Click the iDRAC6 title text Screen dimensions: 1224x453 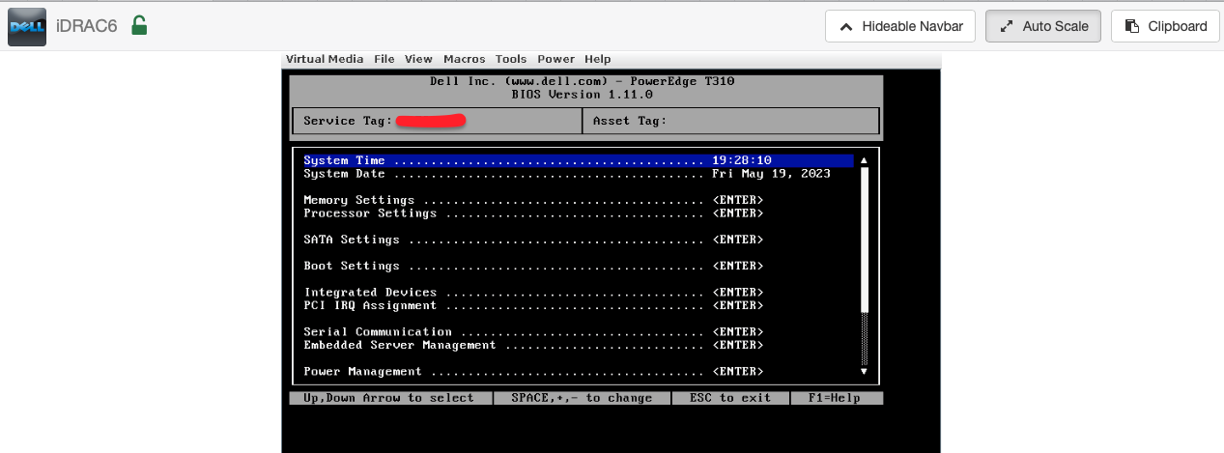pyautogui.click(x=86, y=26)
